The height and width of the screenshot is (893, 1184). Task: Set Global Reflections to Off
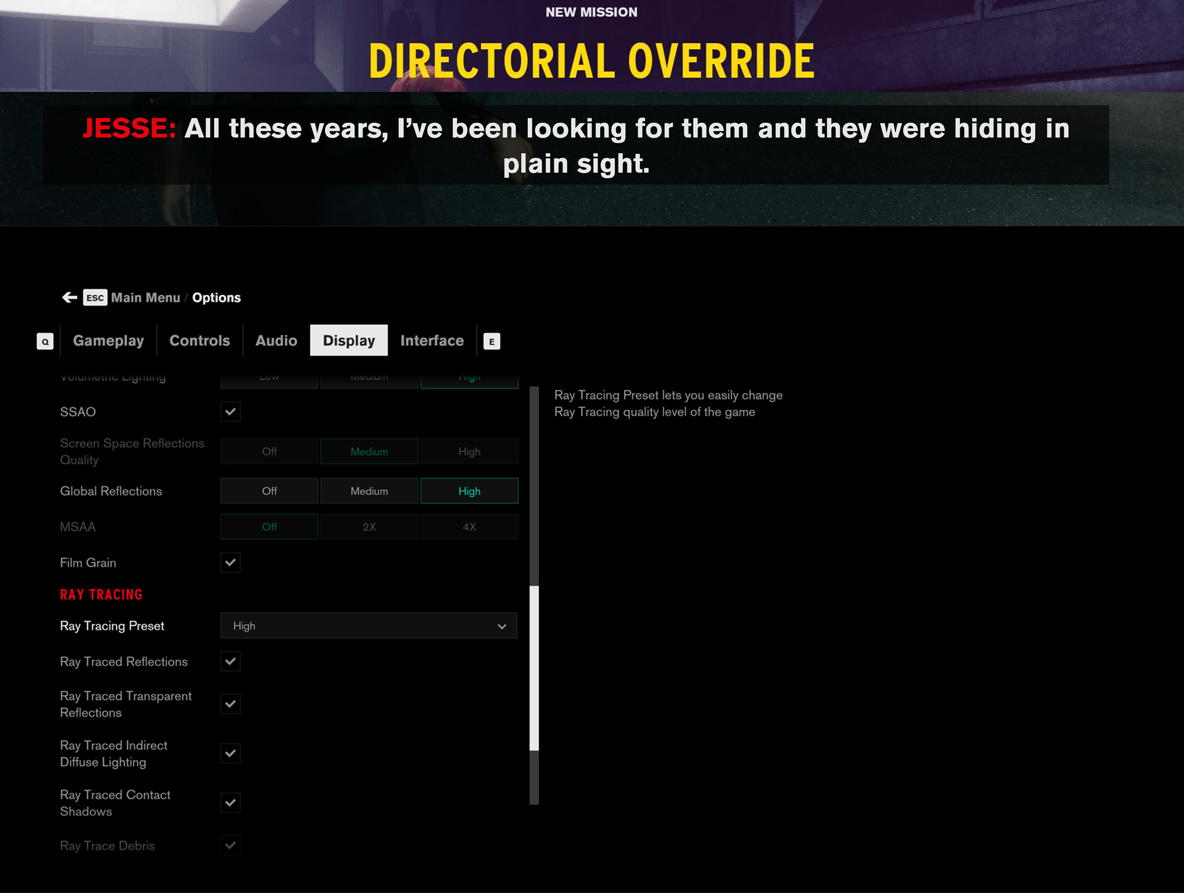(269, 491)
